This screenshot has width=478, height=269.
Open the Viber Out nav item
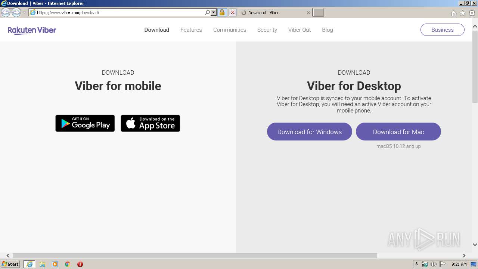299,30
